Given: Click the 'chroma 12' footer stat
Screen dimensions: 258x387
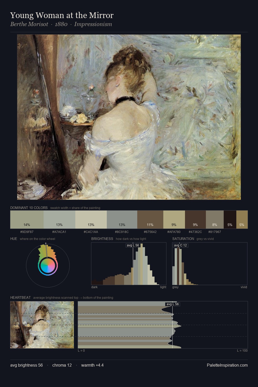Looking at the screenshot, I should pyautogui.click(x=62, y=365).
